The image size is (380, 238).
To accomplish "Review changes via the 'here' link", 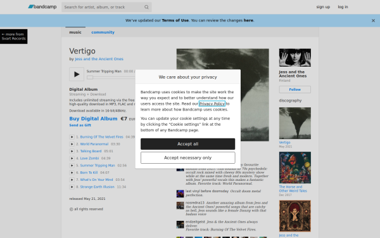I will (248, 20).
